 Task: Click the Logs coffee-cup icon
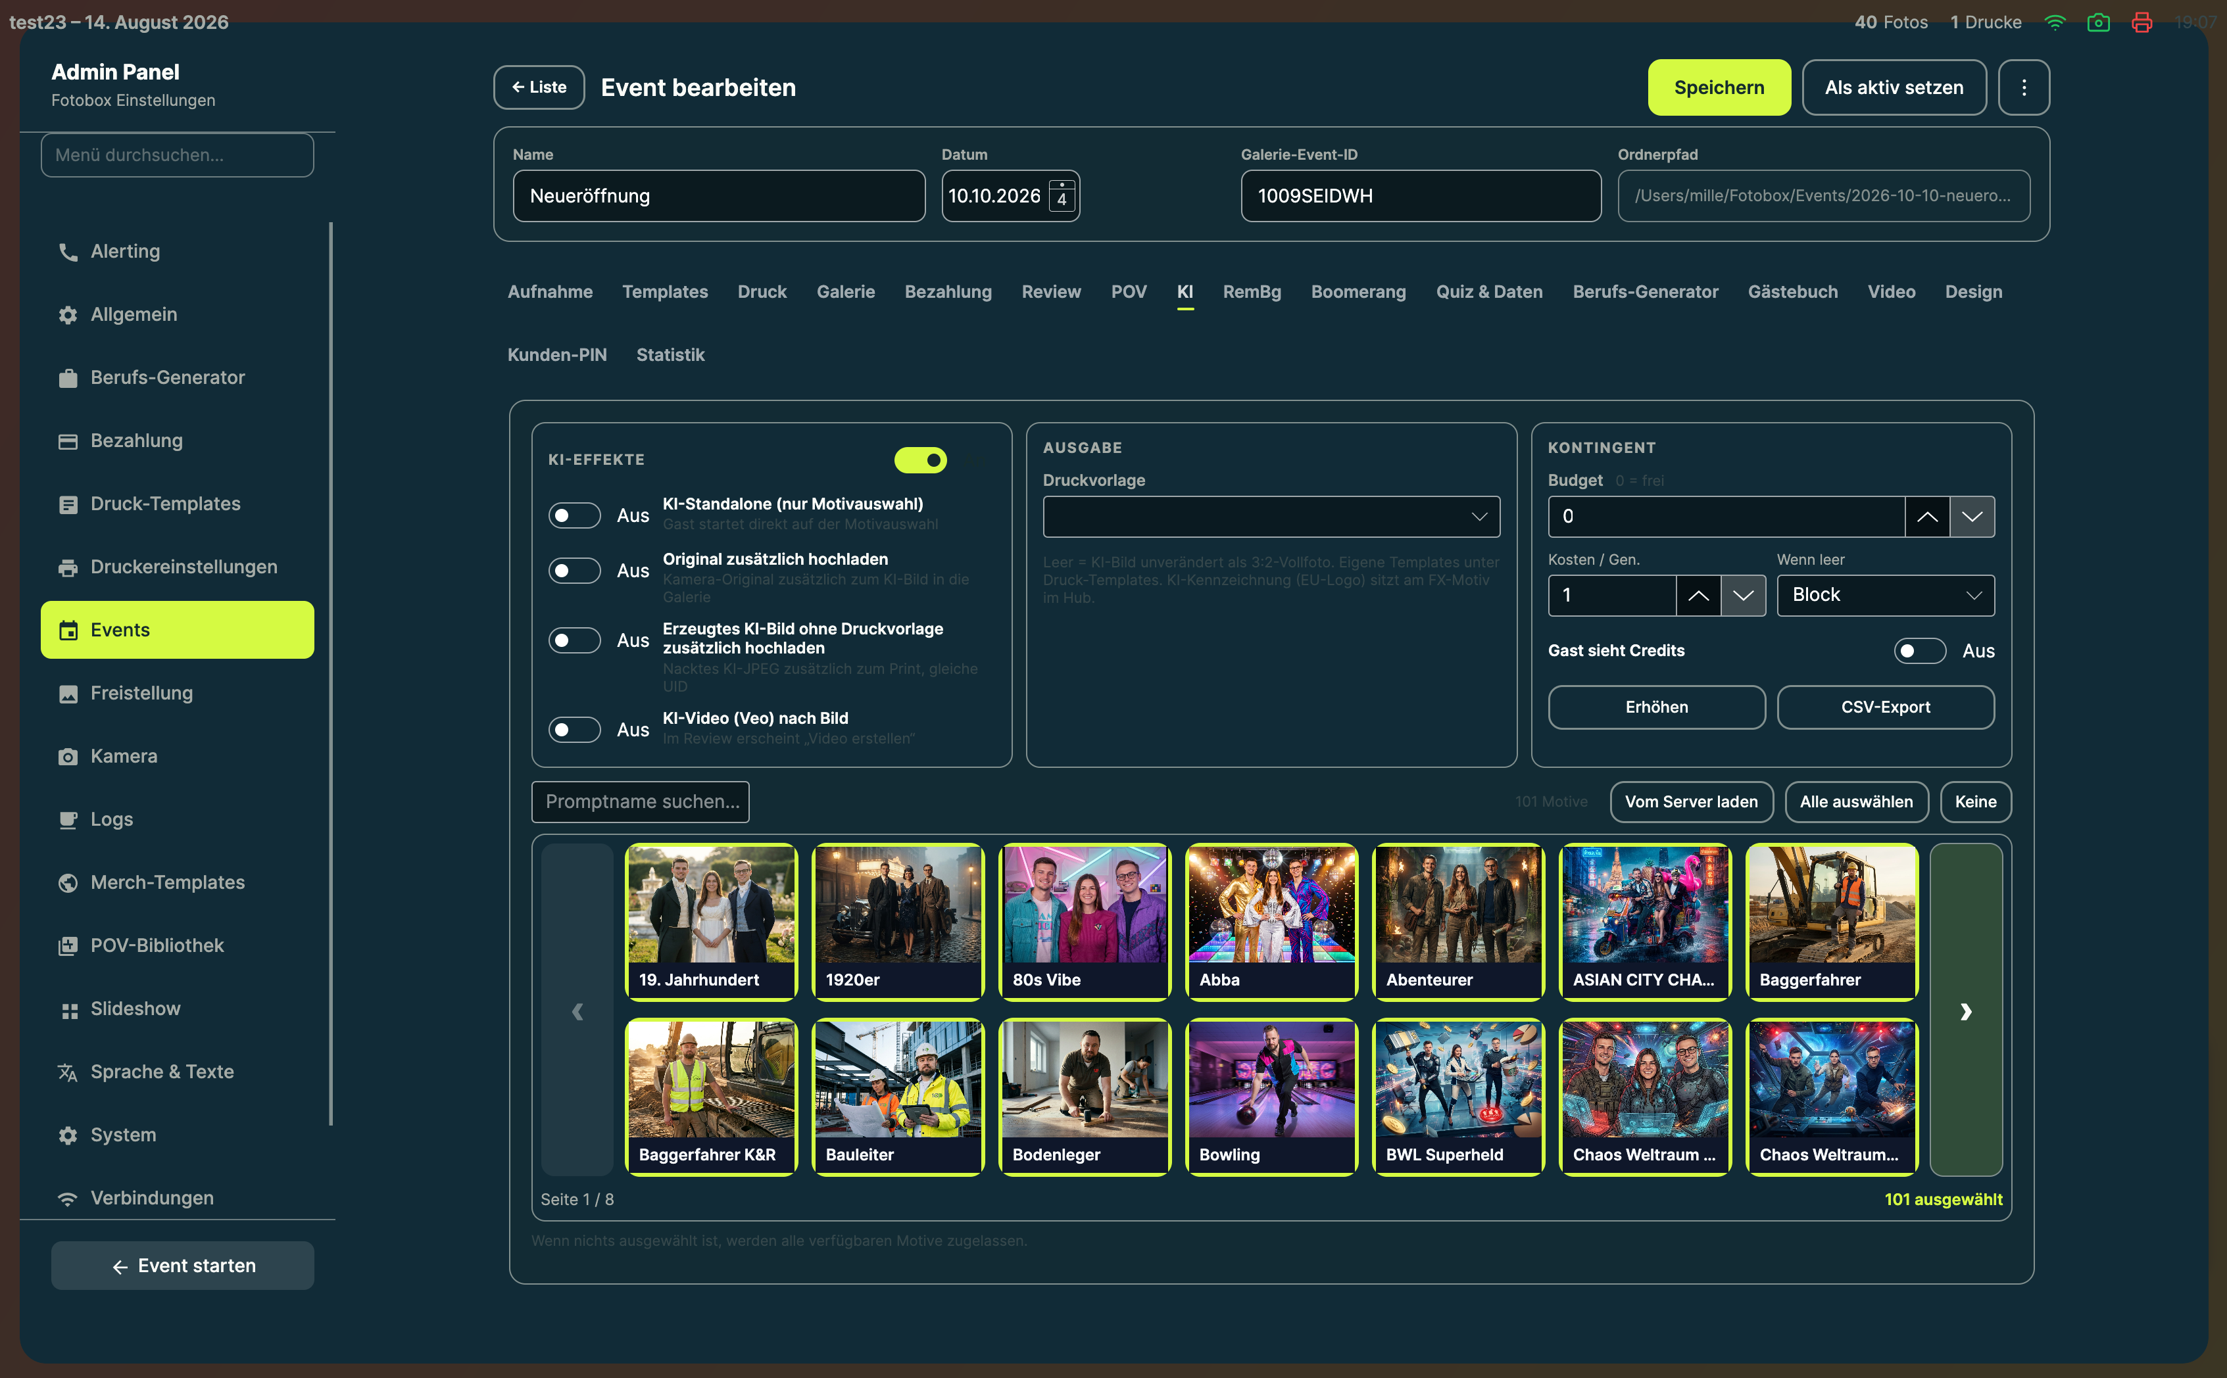68,819
